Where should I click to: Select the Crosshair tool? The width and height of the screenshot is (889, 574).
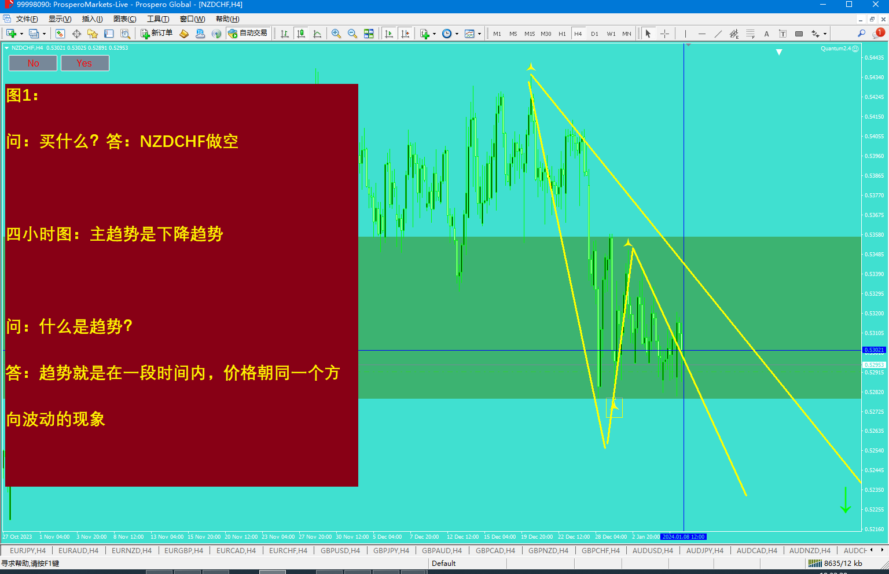point(665,34)
